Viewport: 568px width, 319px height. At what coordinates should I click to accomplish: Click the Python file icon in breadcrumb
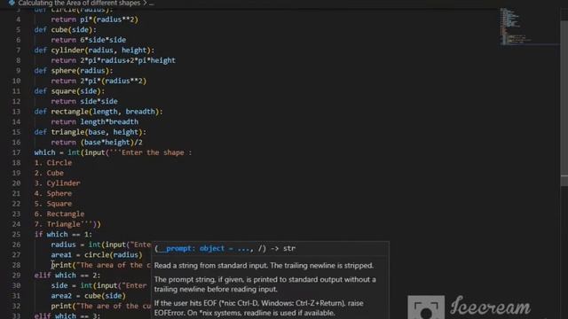[x=12, y=3]
